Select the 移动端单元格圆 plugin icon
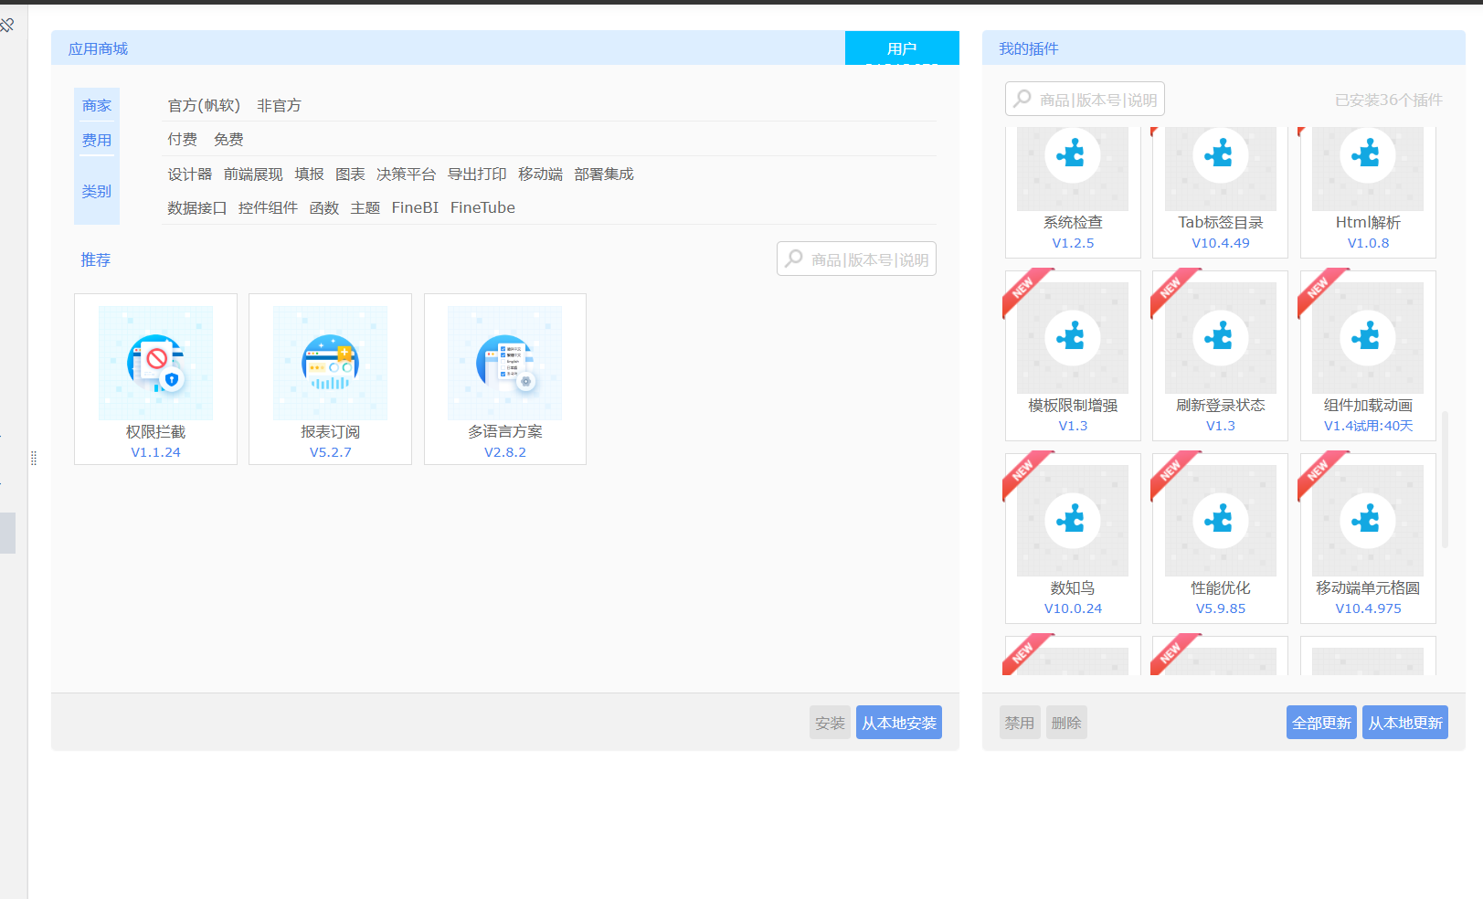 (1368, 521)
